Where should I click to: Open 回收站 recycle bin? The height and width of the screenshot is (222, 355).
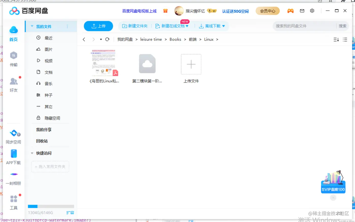[x=42, y=141]
